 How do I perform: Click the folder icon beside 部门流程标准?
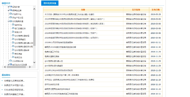[x=13, y=28]
